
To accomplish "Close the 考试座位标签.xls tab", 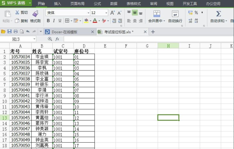I will point(145,32).
